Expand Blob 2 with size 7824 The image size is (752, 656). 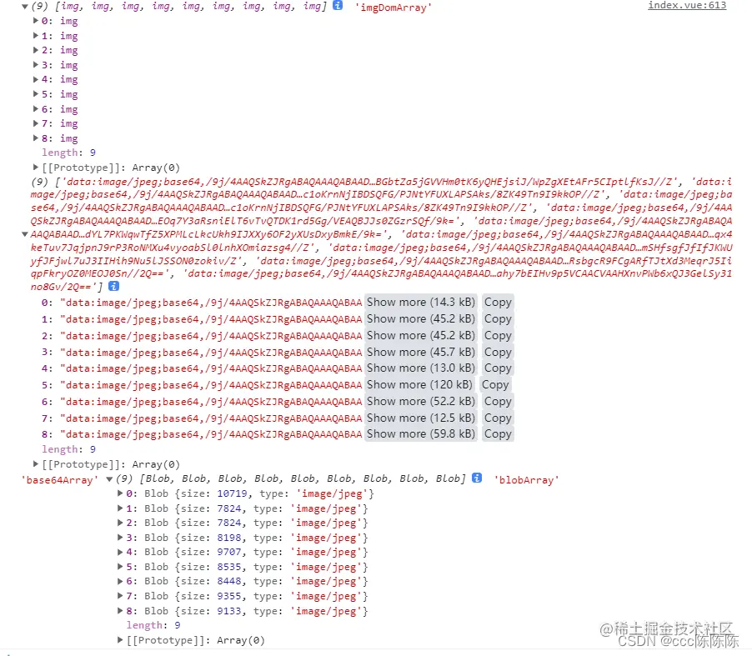click(120, 523)
